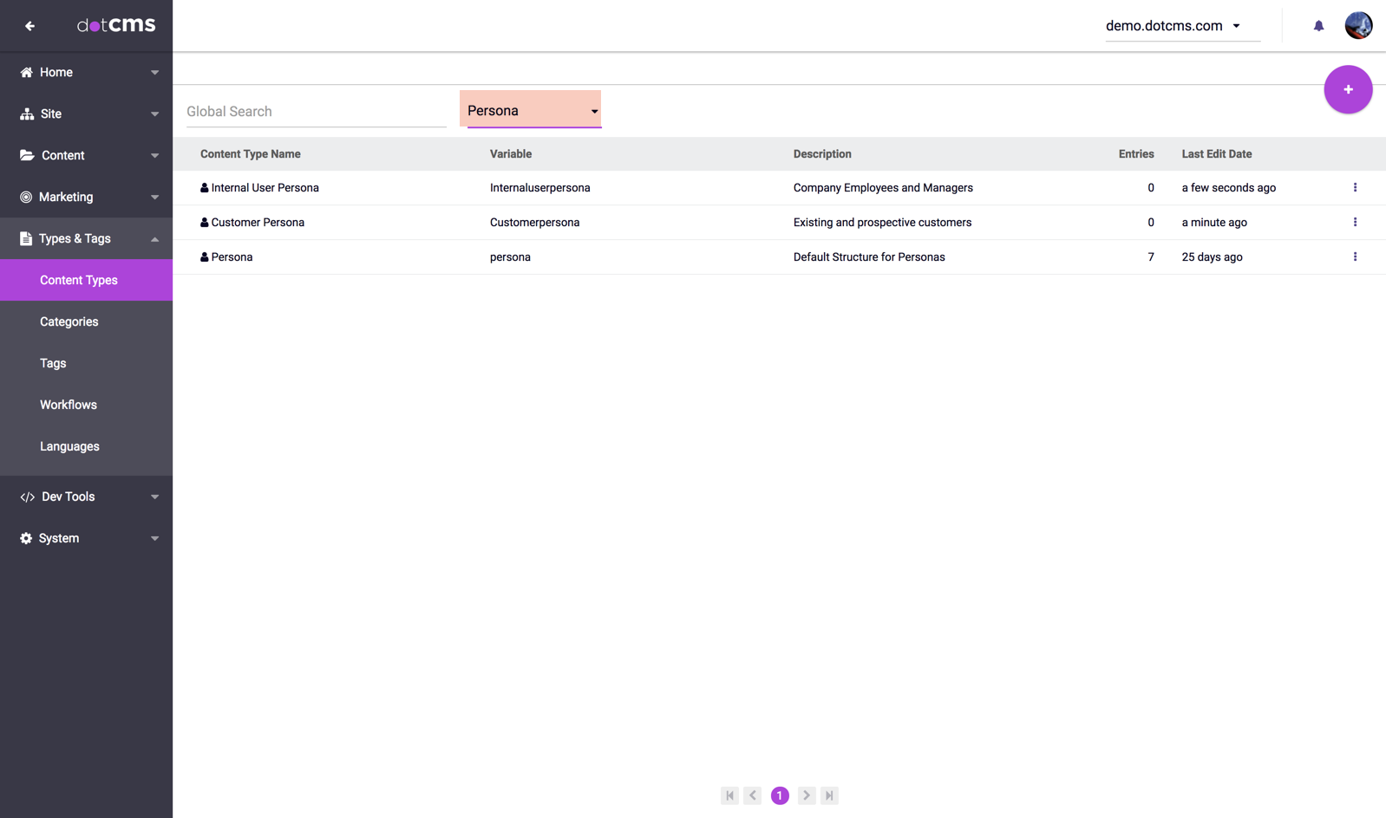Open the Persona type filter dropdown

[533, 111]
